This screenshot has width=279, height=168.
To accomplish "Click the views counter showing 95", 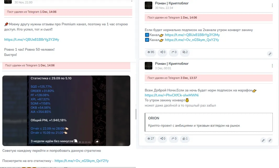I will (151, 52).
